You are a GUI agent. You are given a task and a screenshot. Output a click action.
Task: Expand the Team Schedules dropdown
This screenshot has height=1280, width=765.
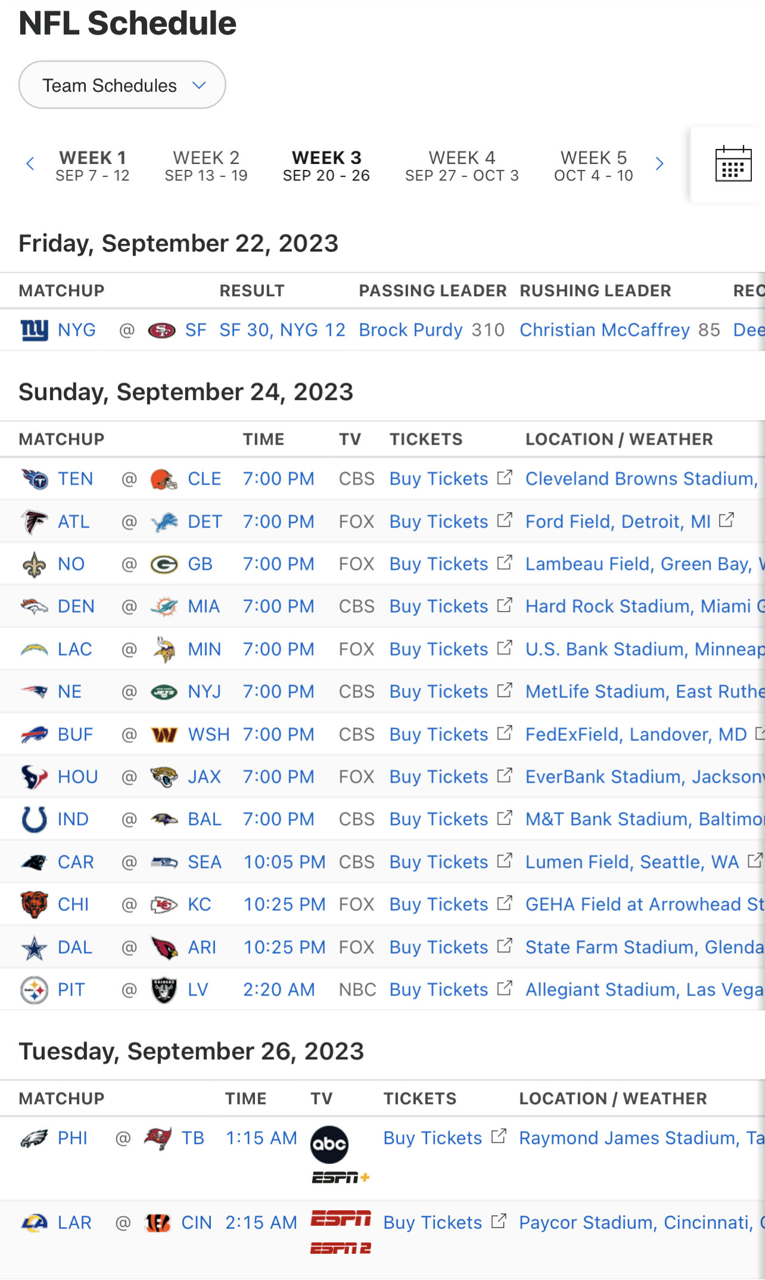point(122,85)
